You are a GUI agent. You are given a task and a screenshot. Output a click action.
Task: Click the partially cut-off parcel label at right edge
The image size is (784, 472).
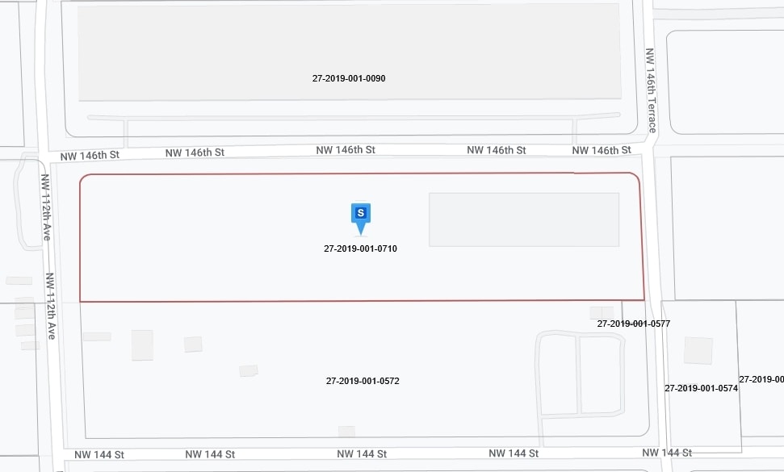coord(761,379)
